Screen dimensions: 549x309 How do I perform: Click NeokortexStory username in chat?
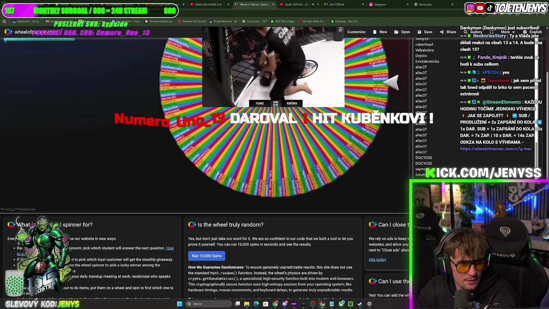[489, 36]
